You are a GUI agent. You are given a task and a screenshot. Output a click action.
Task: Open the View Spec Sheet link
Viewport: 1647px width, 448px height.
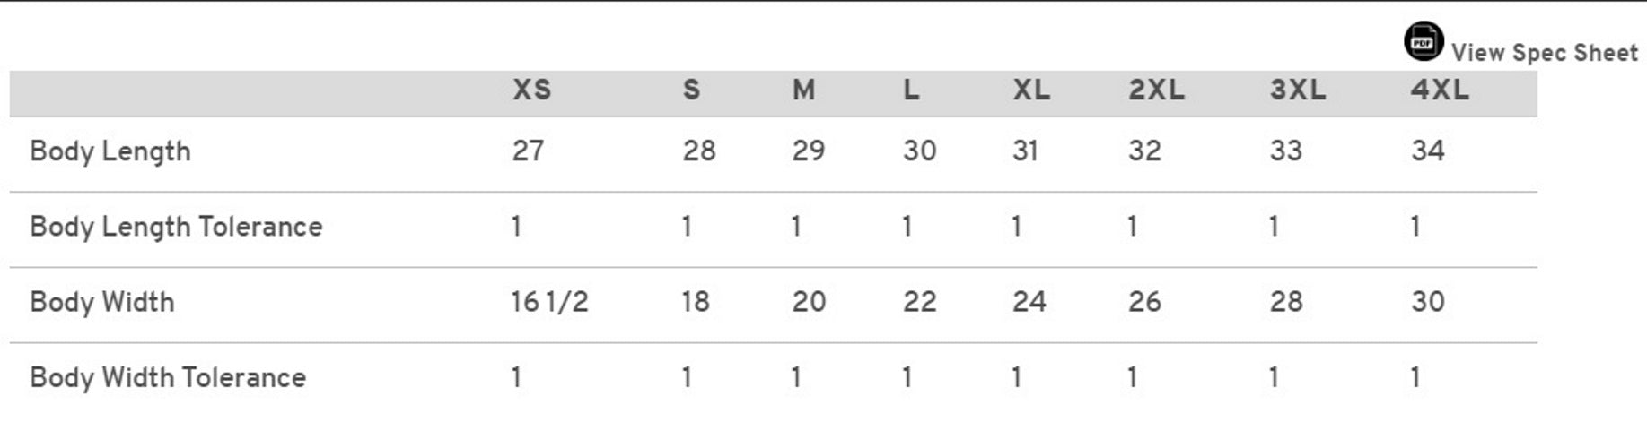tap(1544, 53)
